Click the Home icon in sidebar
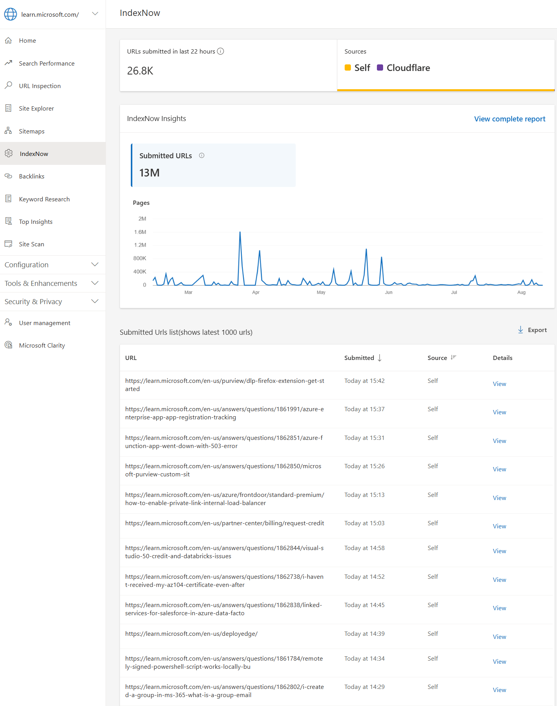This screenshot has width=557, height=706. tap(8, 40)
